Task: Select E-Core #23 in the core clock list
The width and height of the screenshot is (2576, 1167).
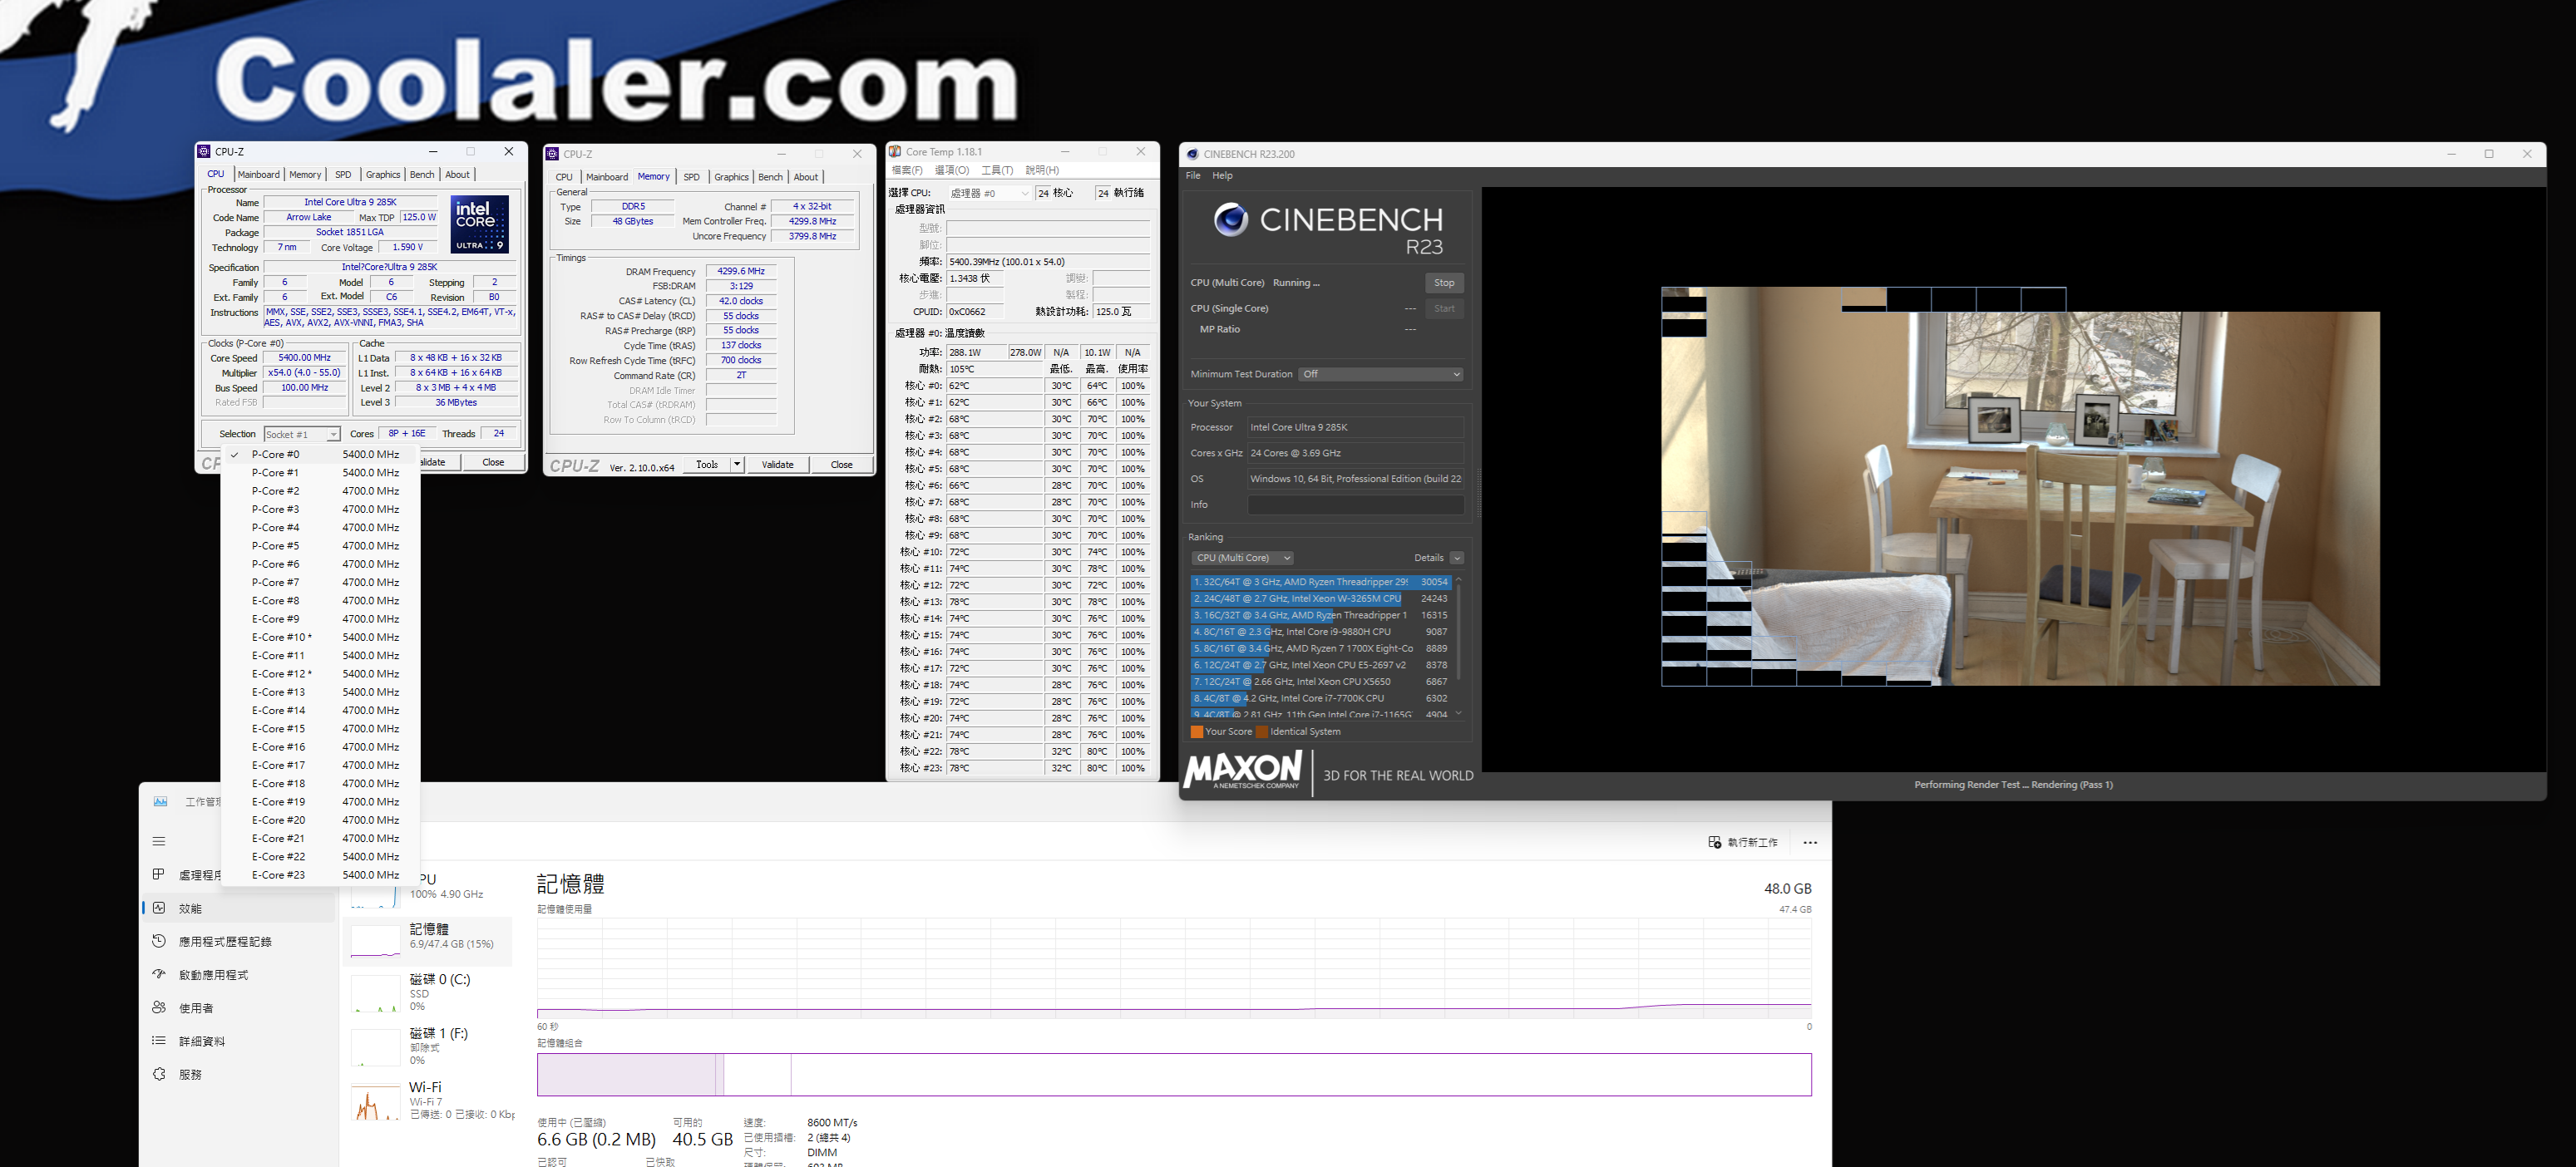Action: tap(320, 875)
